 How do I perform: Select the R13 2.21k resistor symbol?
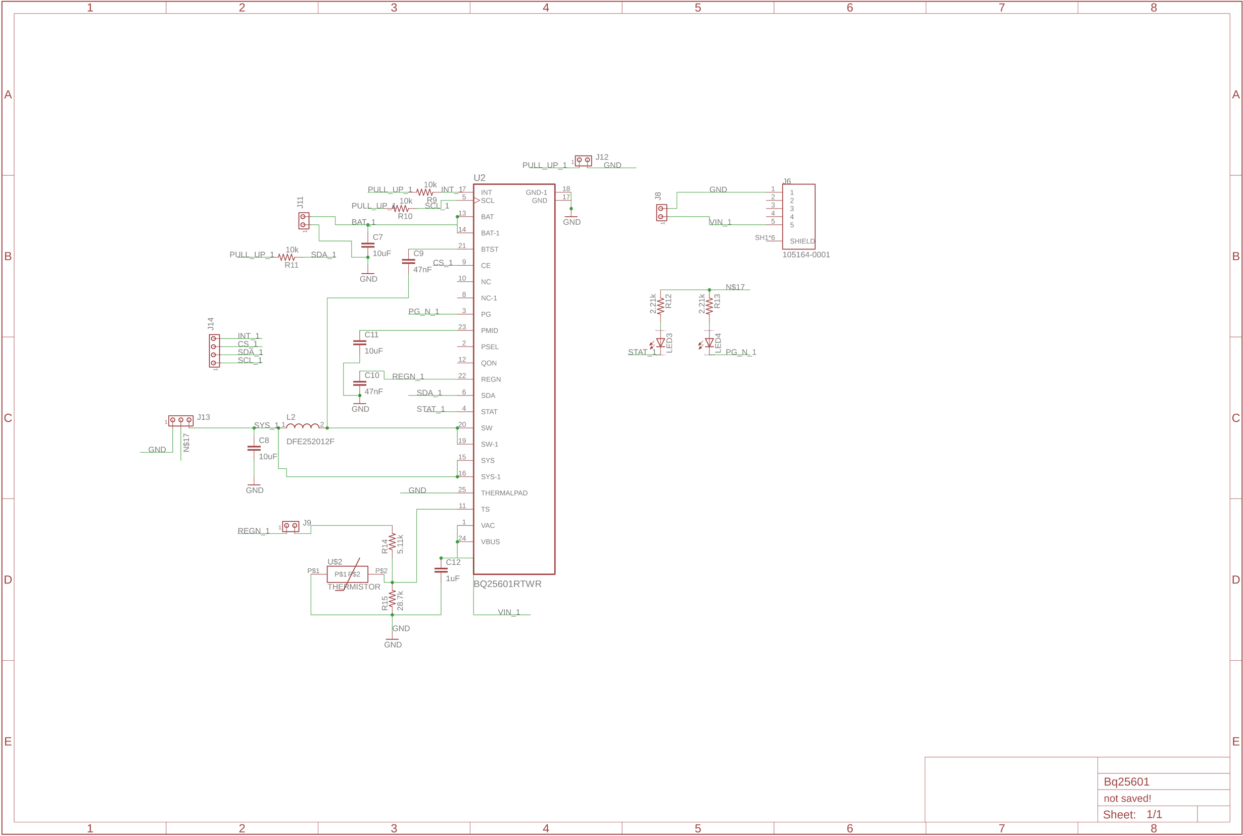click(x=709, y=306)
